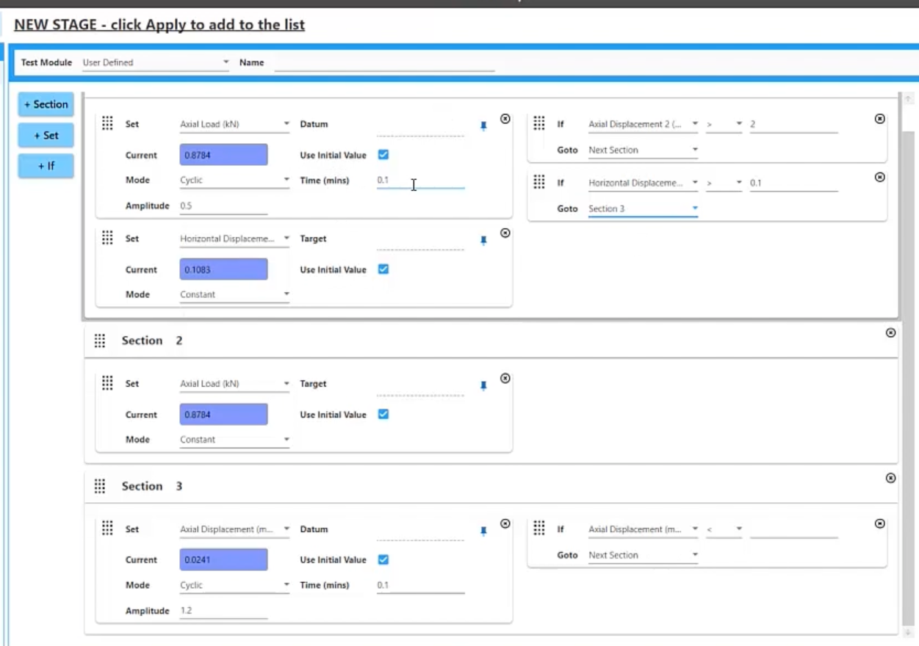Open the Test Module User Defined dropdown
This screenshot has width=919, height=646.
[x=156, y=62]
